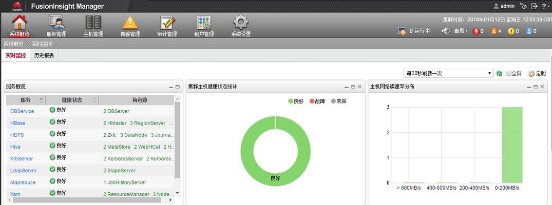552x205 pixels.
Task: Open the LdapServer service link
Action: click(x=23, y=171)
